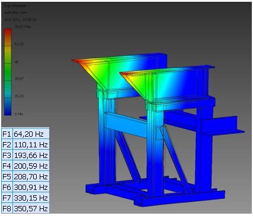Select the F1 row label cell
The height and width of the screenshot is (216, 253).
(x=7, y=134)
